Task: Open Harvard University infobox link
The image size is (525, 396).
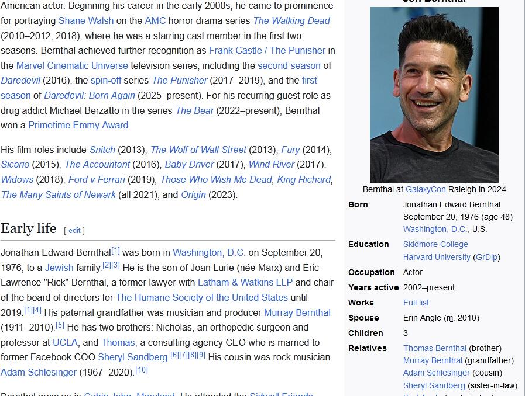Action: tap(437, 257)
